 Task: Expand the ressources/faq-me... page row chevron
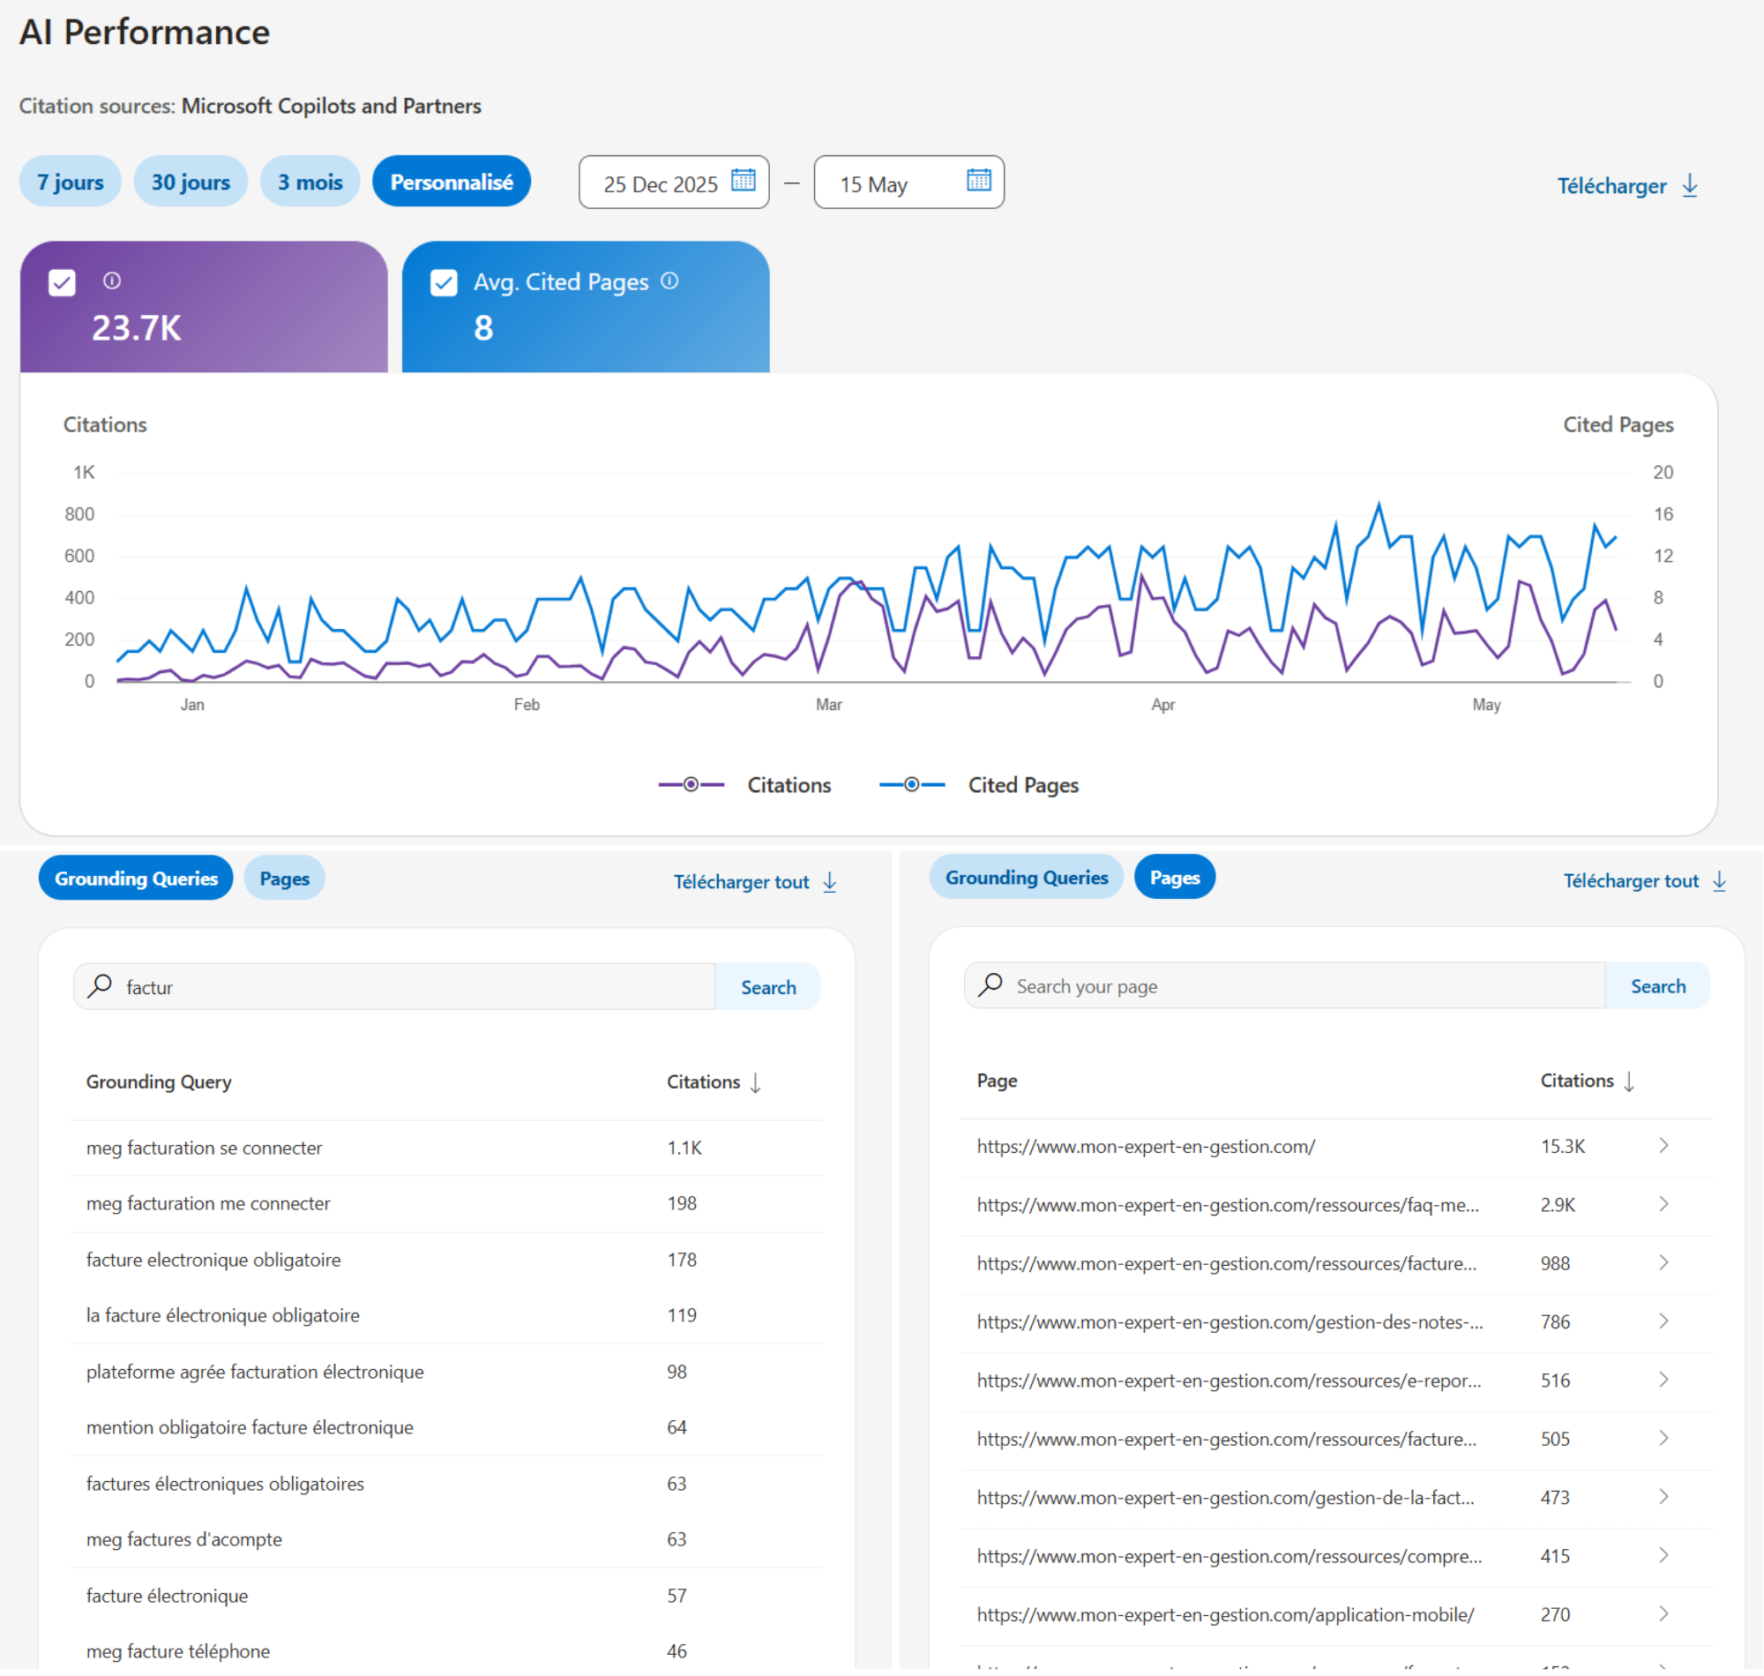(1663, 1204)
